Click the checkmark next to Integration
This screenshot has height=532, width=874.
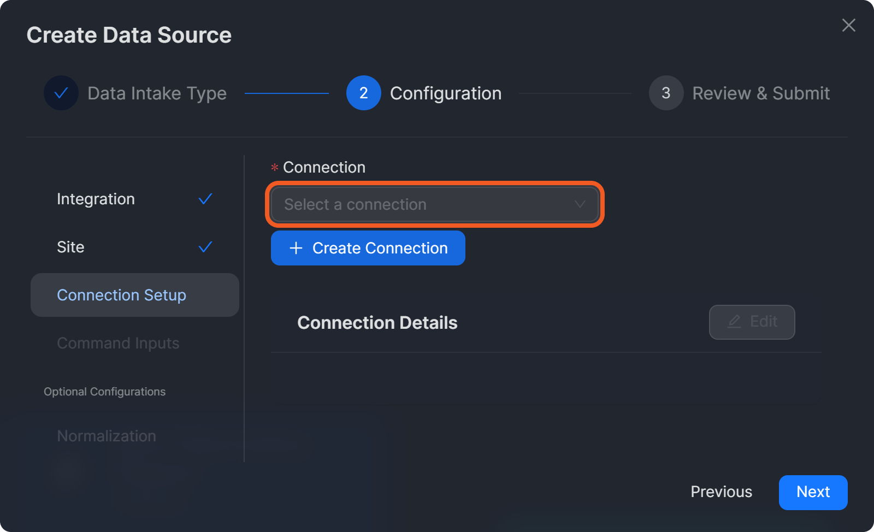205,199
